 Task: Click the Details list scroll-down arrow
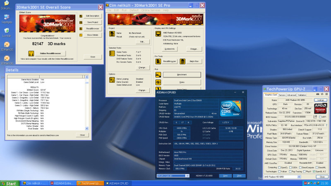[87, 129]
